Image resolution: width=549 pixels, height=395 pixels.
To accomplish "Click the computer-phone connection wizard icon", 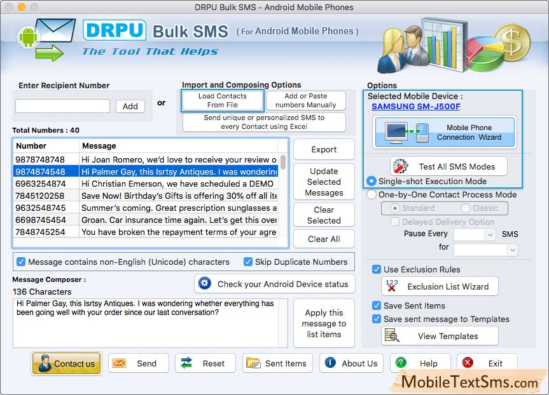I will coord(407,133).
